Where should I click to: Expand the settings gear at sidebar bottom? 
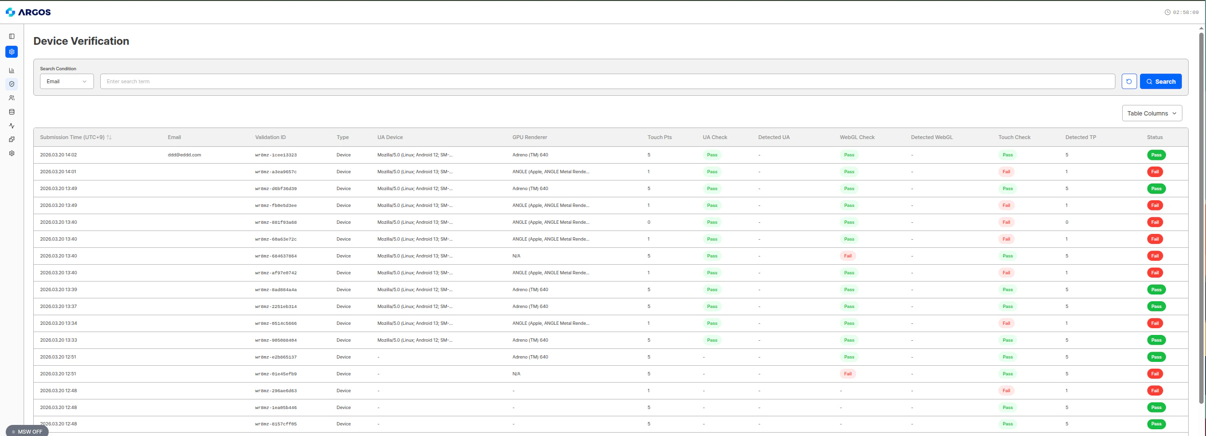12,153
